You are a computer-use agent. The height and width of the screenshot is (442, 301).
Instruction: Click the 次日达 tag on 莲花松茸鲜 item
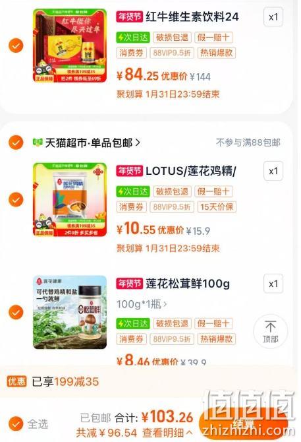[133, 323]
